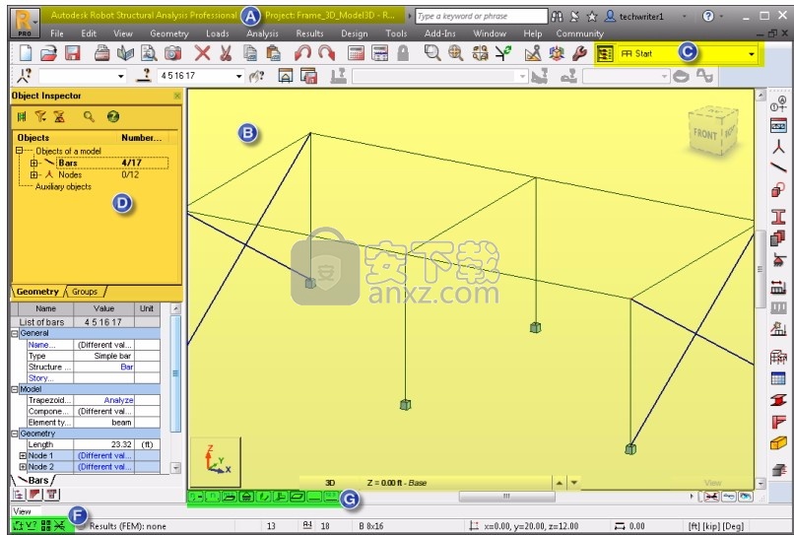Redo the last action
Screen dimensions: 794x535
coord(327,52)
